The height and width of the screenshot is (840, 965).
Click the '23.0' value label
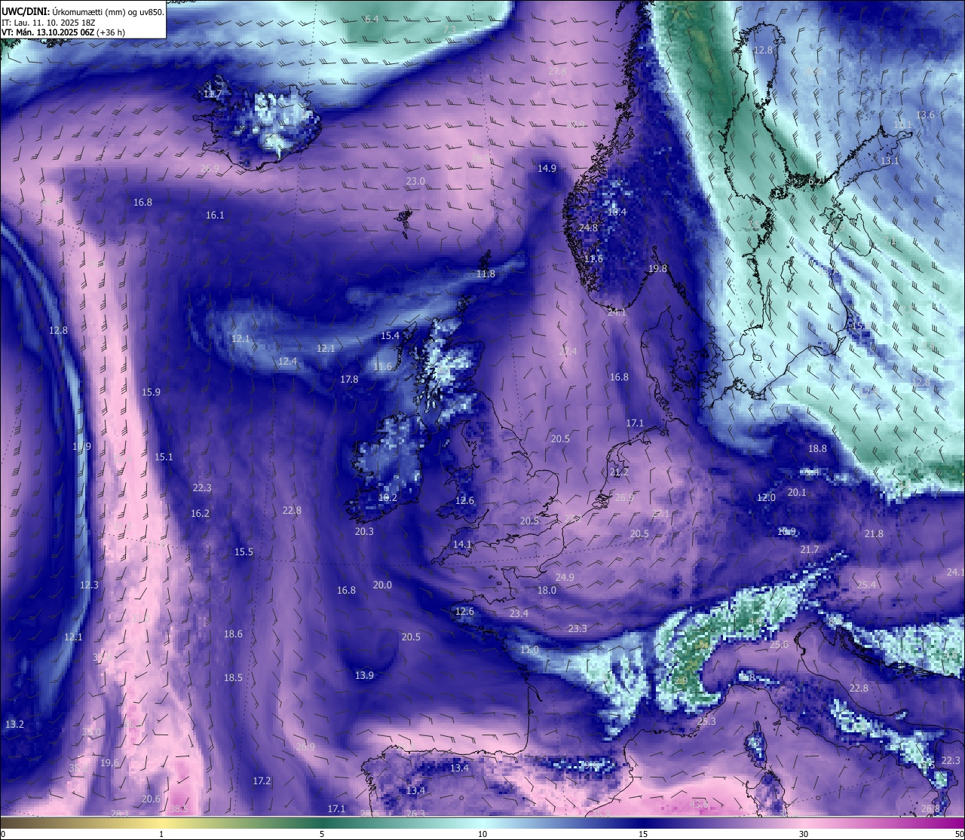coord(415,182)
